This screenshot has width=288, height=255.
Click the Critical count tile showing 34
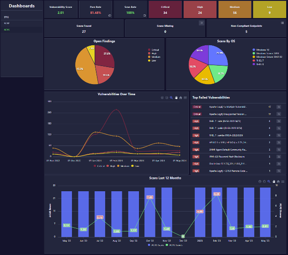tap(165, 10)
